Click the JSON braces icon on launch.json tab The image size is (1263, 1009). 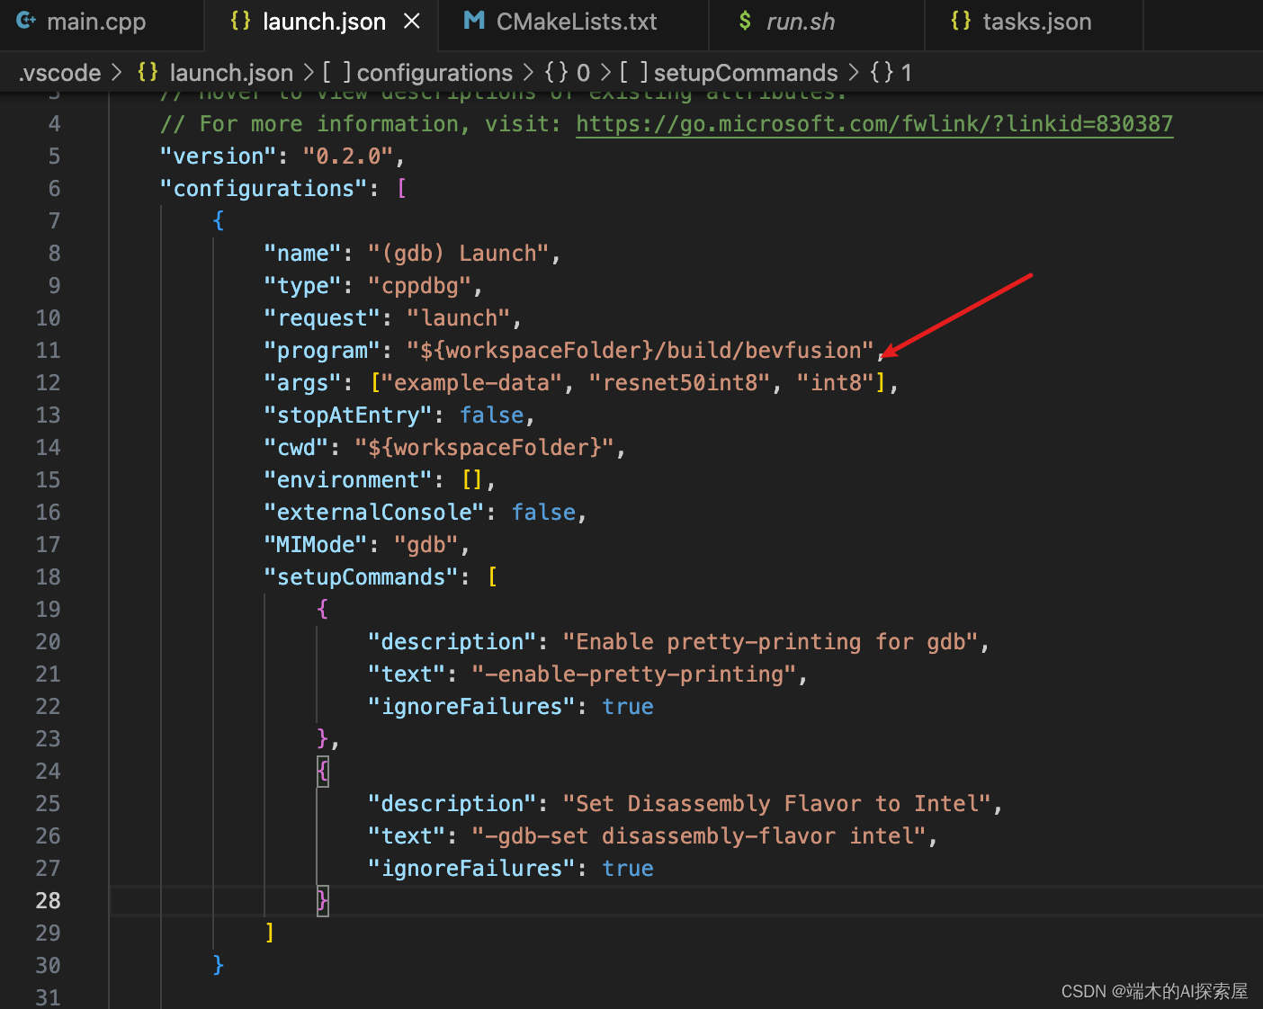pos(239,21)
